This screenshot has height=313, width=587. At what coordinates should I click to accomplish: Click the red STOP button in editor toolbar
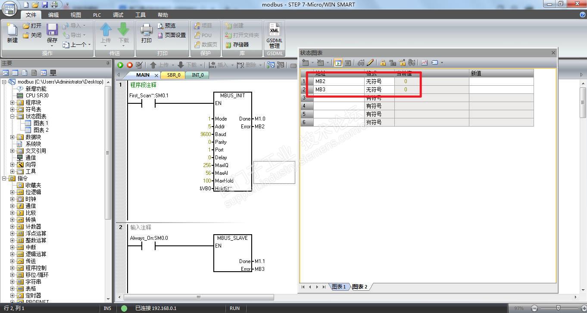tap(130, 65)
